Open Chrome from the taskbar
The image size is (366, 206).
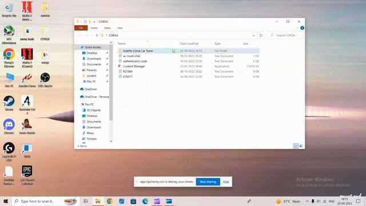tap(110, 201)
